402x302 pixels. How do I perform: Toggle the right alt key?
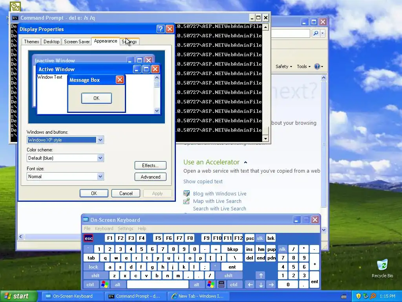(x=196, y=285)
